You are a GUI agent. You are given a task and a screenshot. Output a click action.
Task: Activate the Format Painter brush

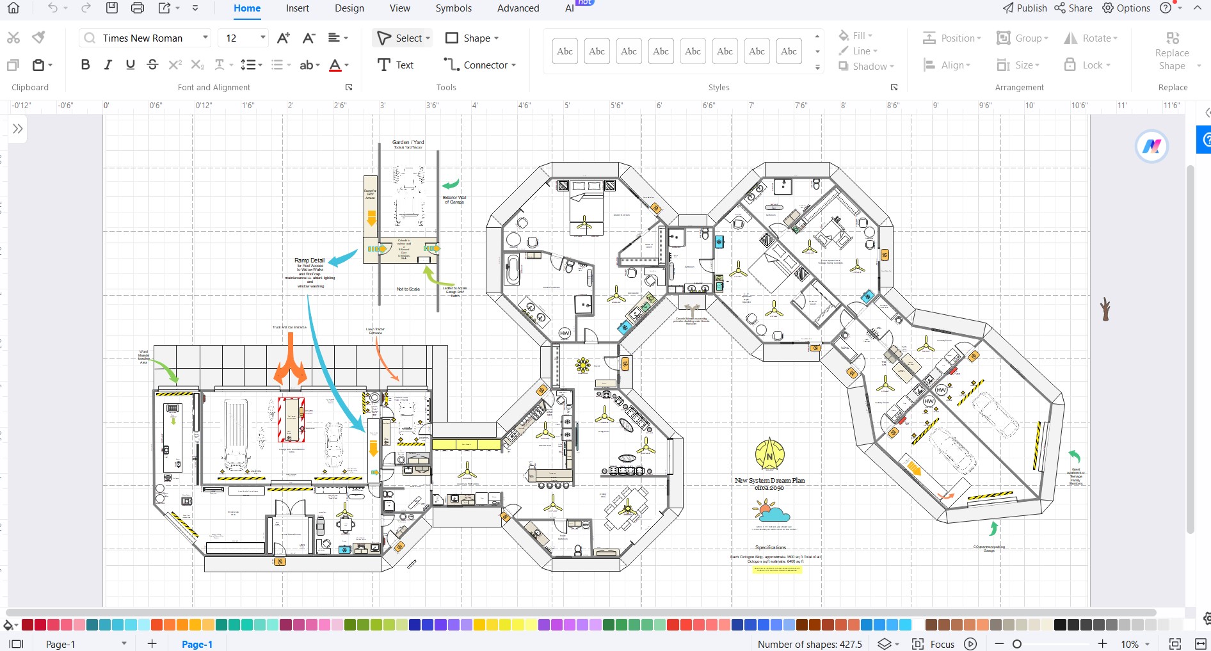tap(39, 38)
